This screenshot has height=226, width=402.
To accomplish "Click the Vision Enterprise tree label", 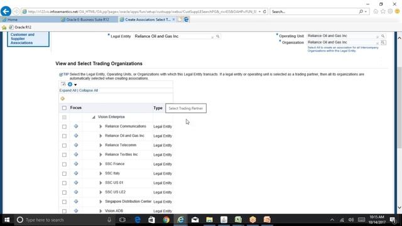I will (111, 117).
